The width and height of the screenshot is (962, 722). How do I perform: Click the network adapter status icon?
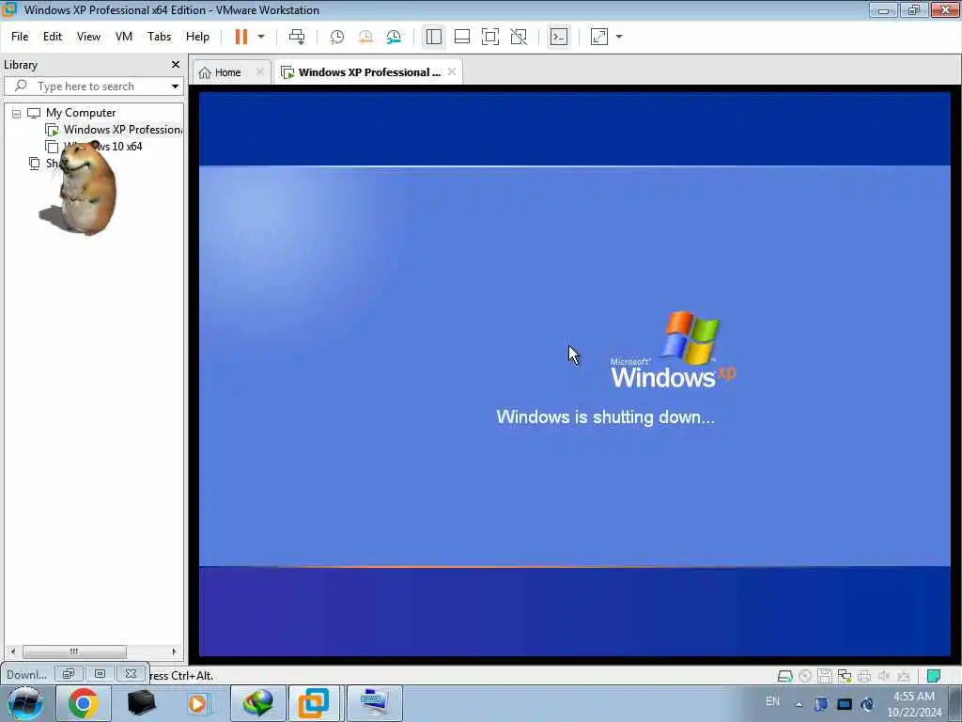point(845,677)
